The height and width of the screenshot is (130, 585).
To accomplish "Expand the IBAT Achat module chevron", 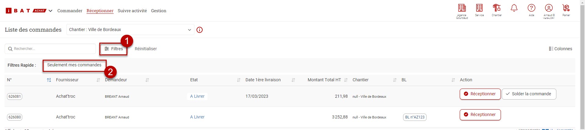I will 51,11.
